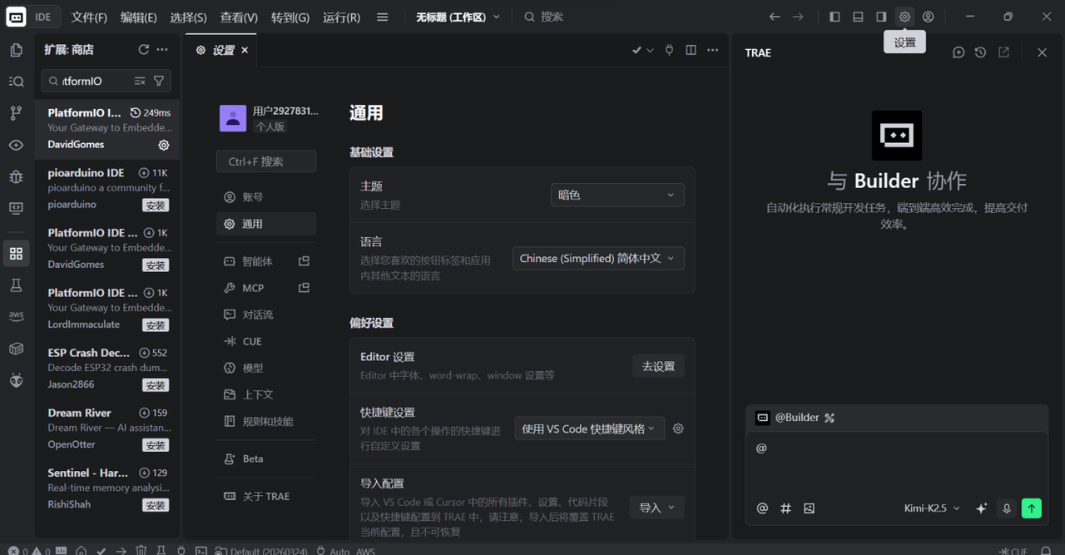Start a new chat in TRAE panel
The width and height of the screenshot is (1065, 555).
click(958, 52)
